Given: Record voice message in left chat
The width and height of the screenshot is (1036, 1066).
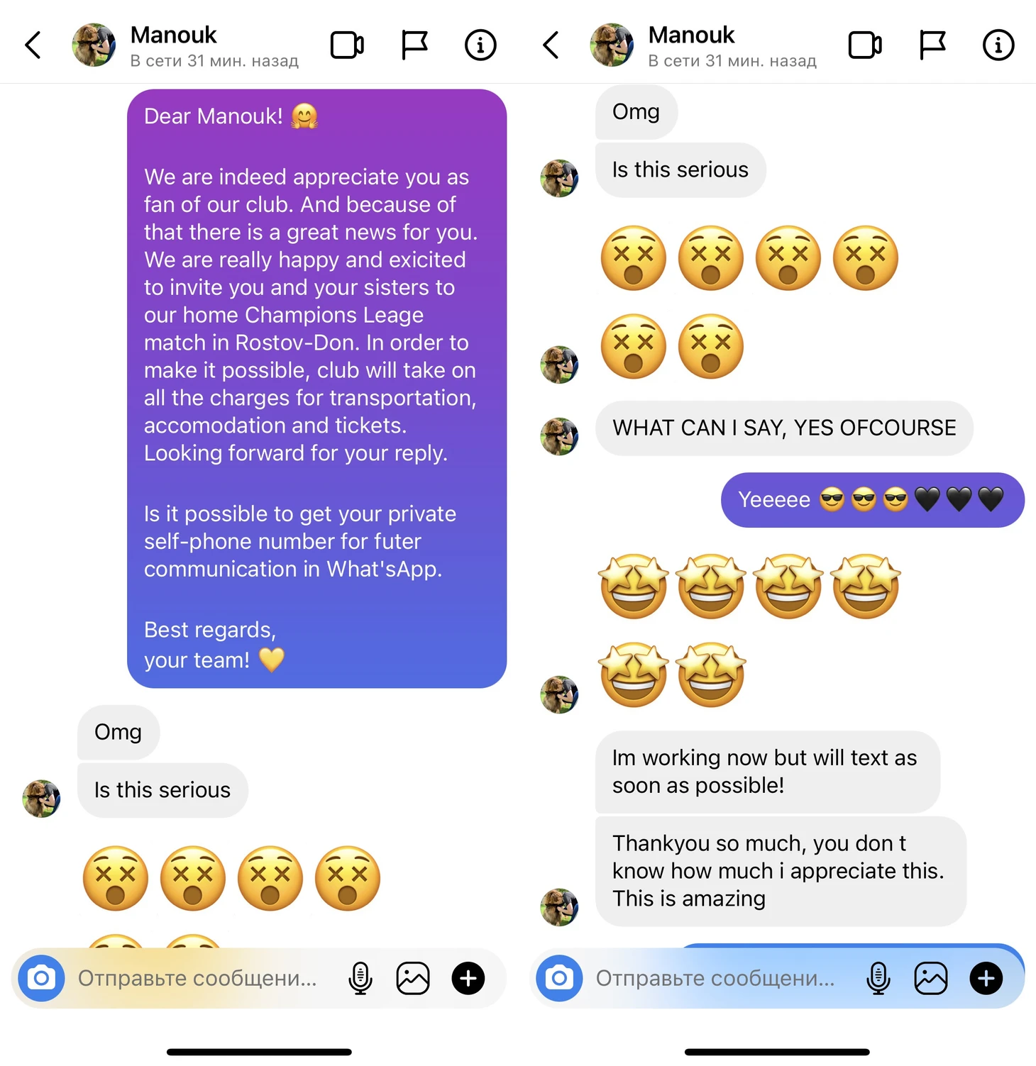Looking at the screenshot, I should click(360, 978).
